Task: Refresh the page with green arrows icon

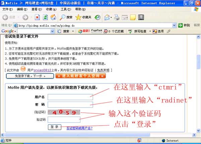Action: [x=45, y=17]
